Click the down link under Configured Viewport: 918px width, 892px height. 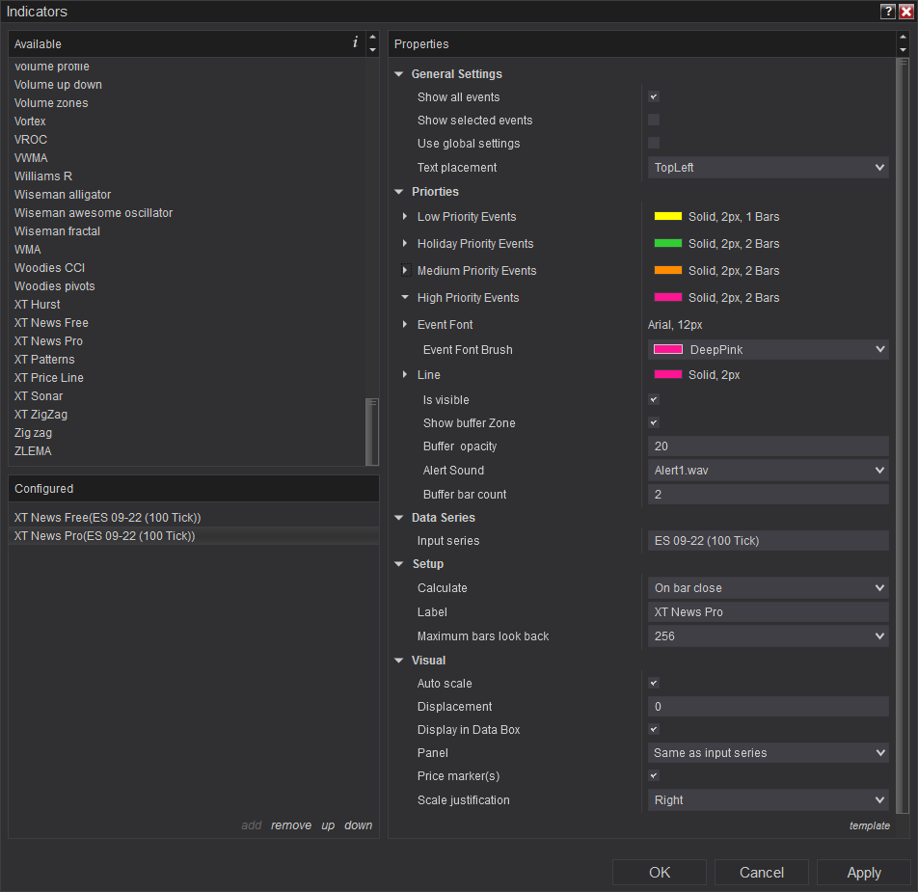[x=359, y=825]
